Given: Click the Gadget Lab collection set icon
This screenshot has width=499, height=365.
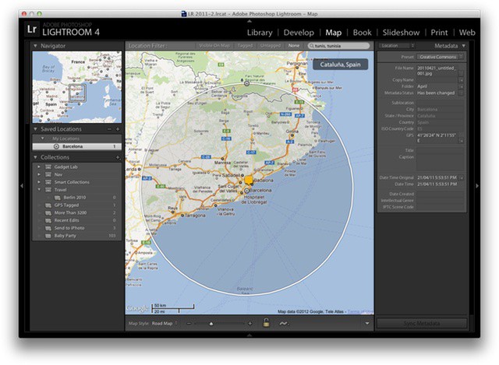Looking at the screenshot, I should point(48,167).
